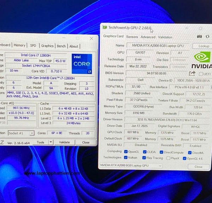
Task: Open the Tools dropdown arrow in CPU-Z
Action: (x=51, y=142)
